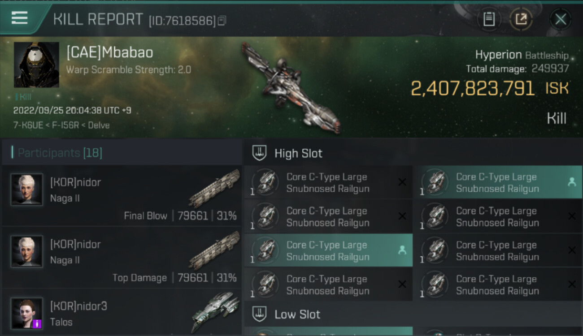Select the nidor3 Talos participant row
583x336 pixels.
pos(122,313)
